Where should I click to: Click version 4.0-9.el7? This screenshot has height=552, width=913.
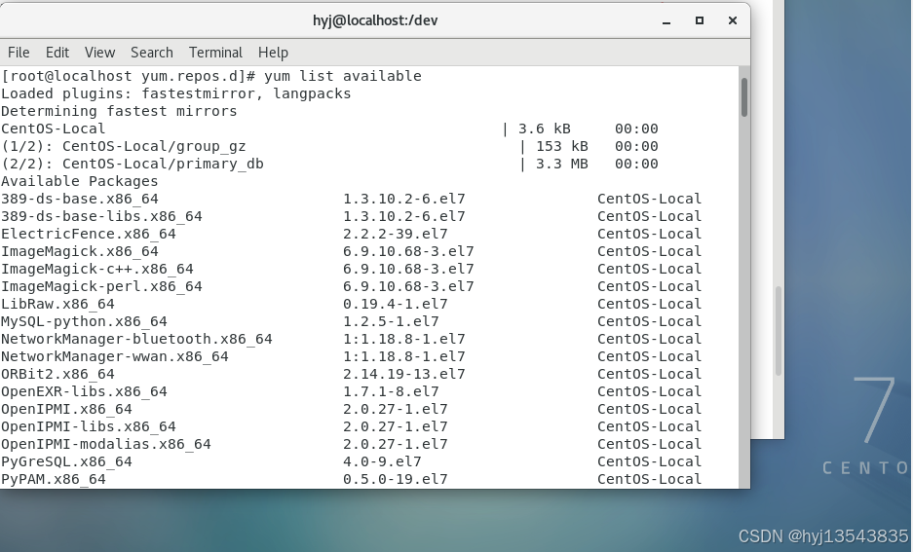pyautogui.click(x=382, y=461)
